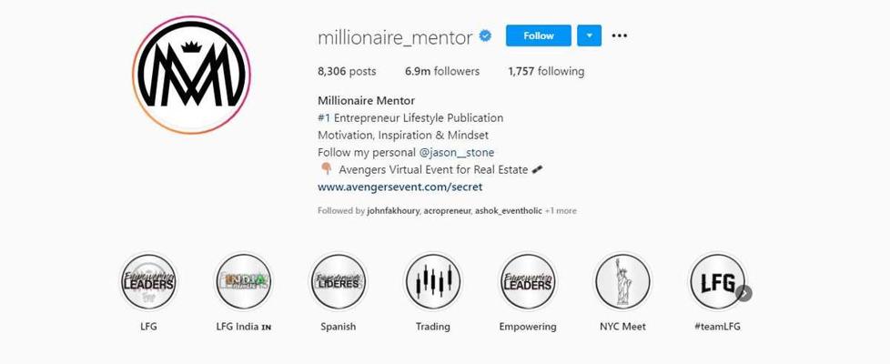890x364 pixels.
Task: View the Spanish story highlight
Action: [x=339, y=282]
